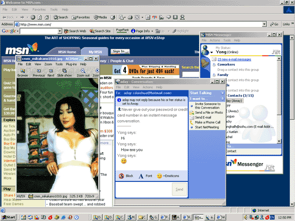Image resolution: width=295 pixels, height=221 pixels.
Task: Open the Zoom menu in ACDSee
Action: click(x=48, y=64)
